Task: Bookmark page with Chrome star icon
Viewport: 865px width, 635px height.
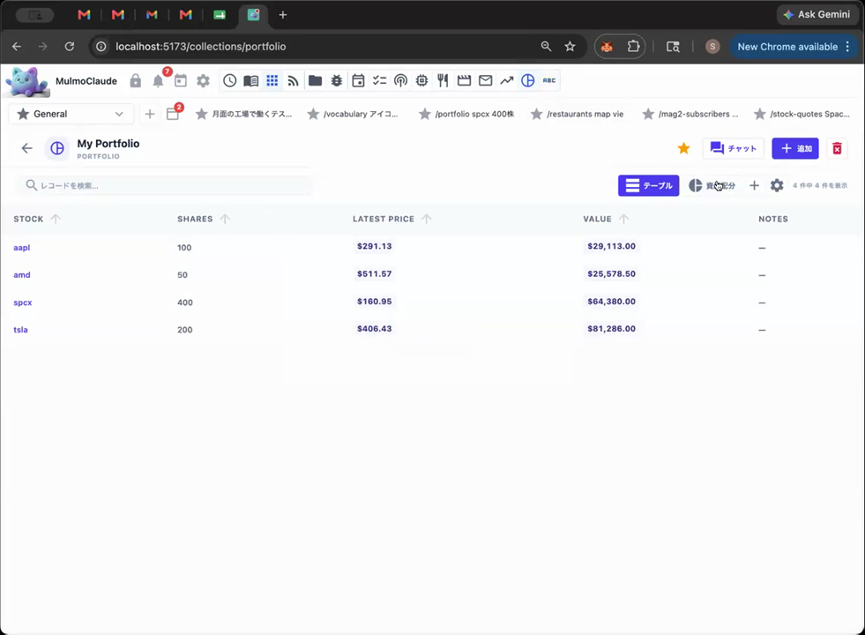Action: point(570,47)
